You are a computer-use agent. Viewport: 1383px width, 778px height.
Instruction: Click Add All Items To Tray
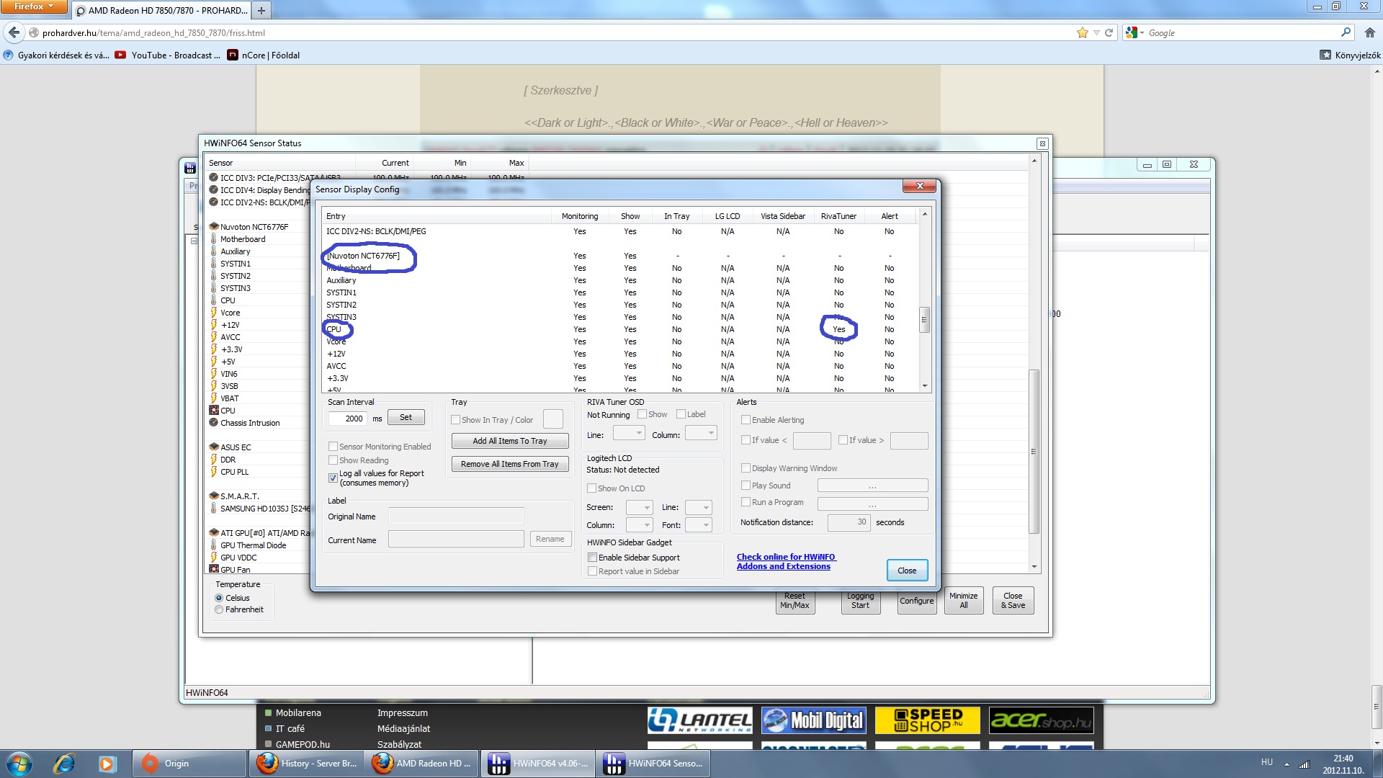pos(510,441)
